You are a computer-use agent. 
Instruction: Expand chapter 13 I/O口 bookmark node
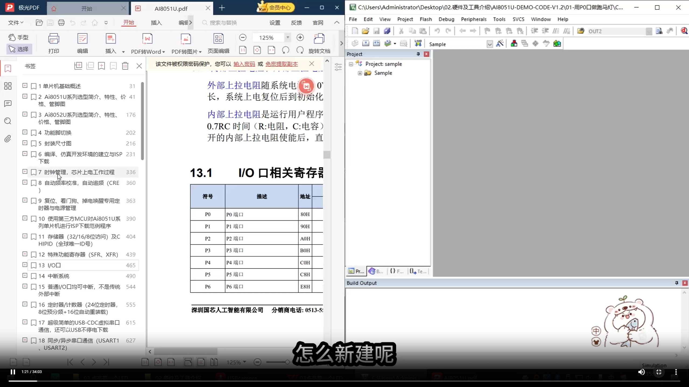pos(24,265)
